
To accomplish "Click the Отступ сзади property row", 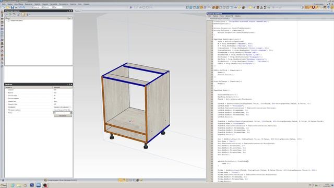I will tap(38, 96).
